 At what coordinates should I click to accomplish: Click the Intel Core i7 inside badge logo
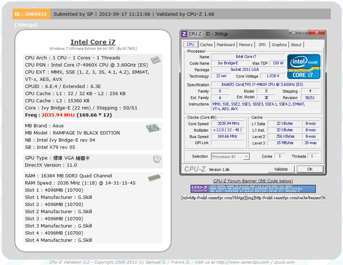coord(303,66)
